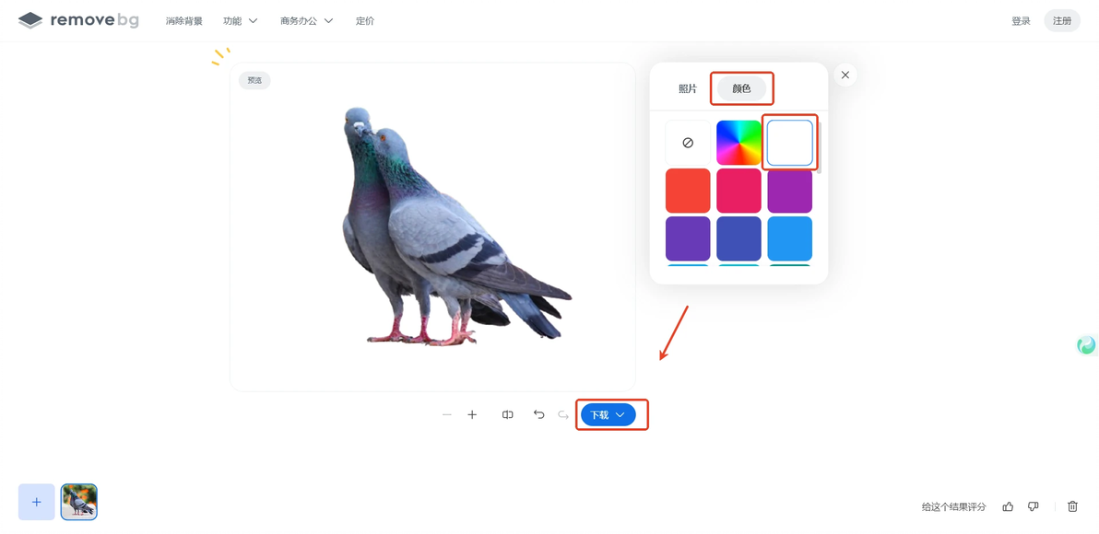The image size is (1099, 534).
Task: Toggle the before/after compare icon
Action: click(507, 415)
